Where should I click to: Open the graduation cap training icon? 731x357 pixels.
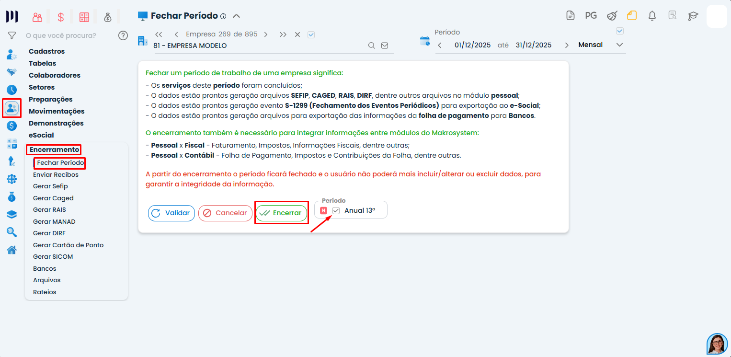tap(693, 16)
